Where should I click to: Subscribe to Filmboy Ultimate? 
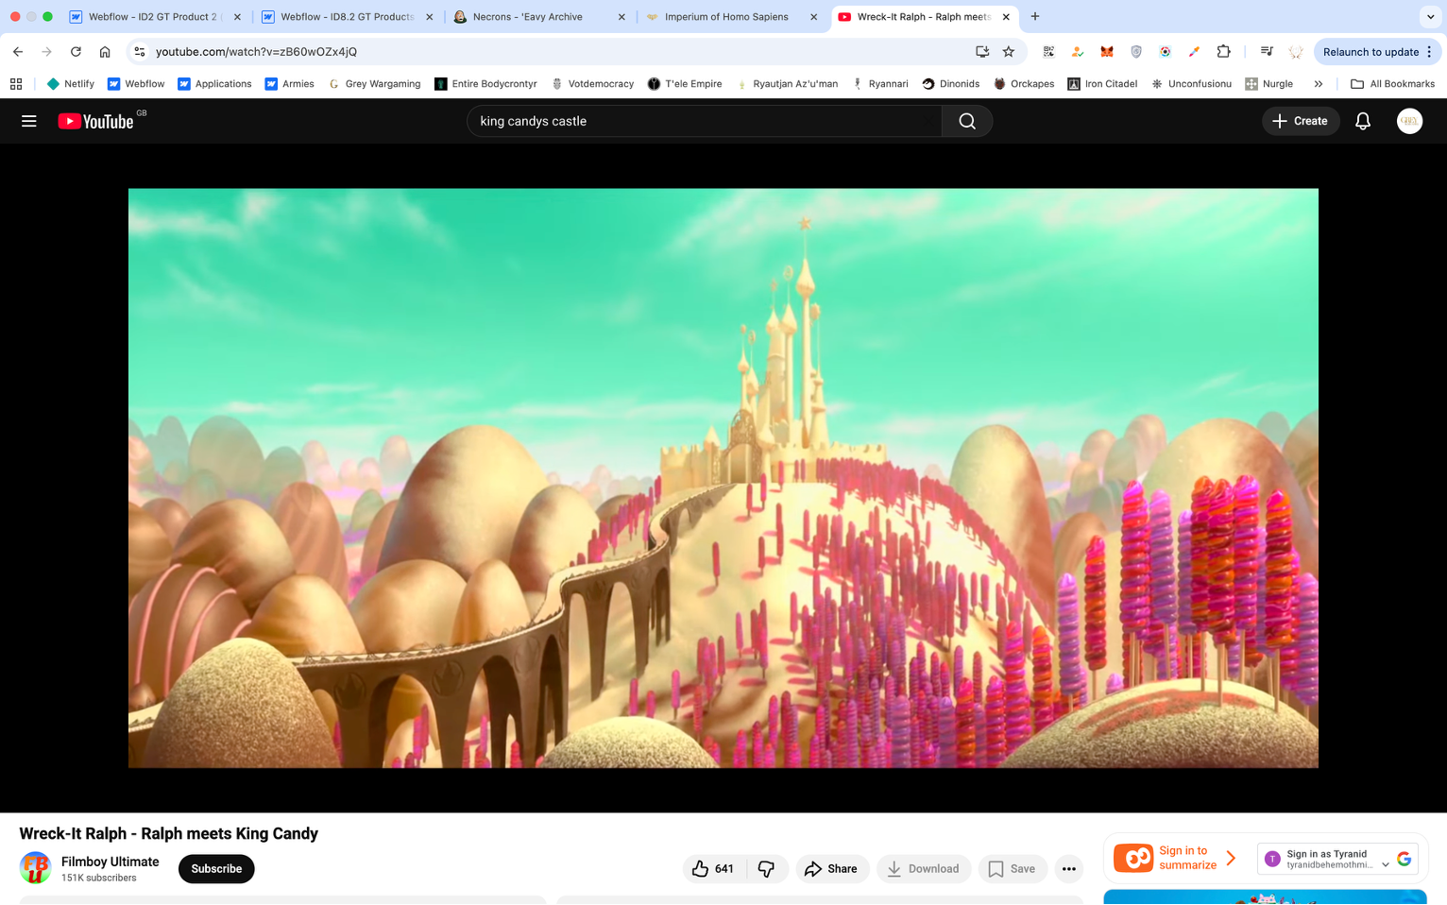[x=216, y=869]
